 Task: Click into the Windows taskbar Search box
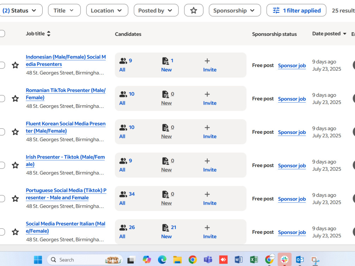point(85,260)
